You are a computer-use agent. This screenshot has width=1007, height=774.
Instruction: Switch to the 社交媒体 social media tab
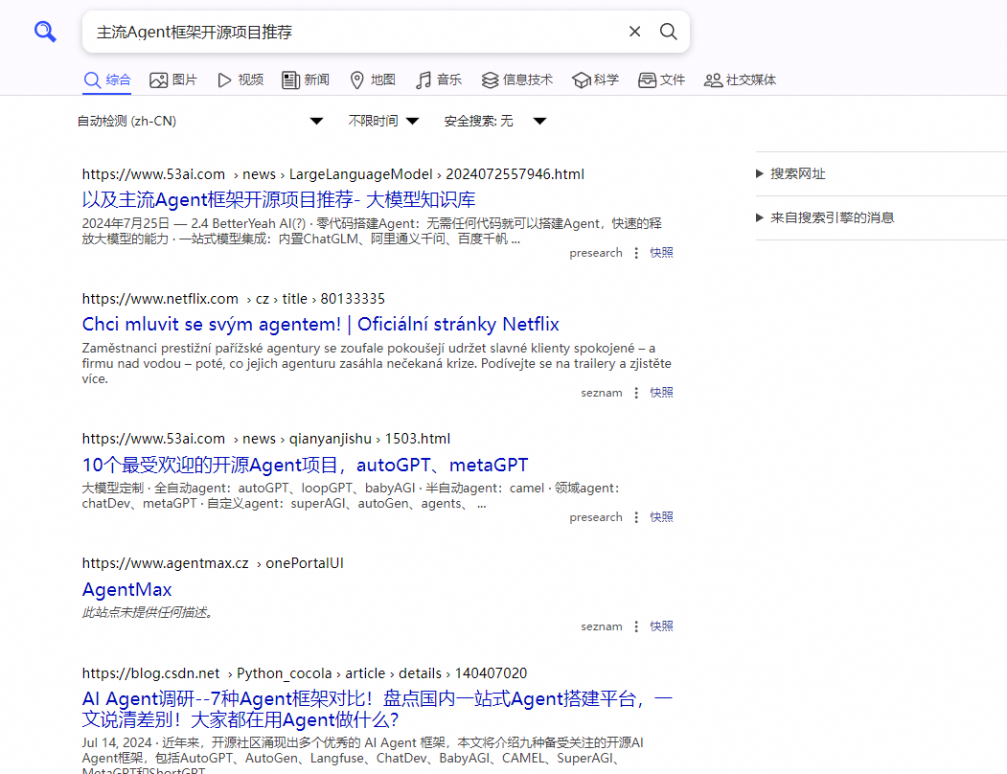click(x=740, y=80)
